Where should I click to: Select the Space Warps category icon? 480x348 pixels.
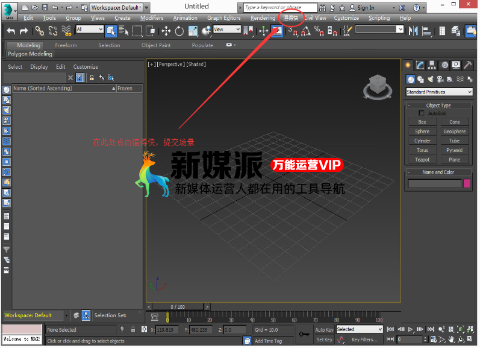point(460,80)
